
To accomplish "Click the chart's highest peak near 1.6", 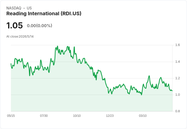I will (57, 46).
